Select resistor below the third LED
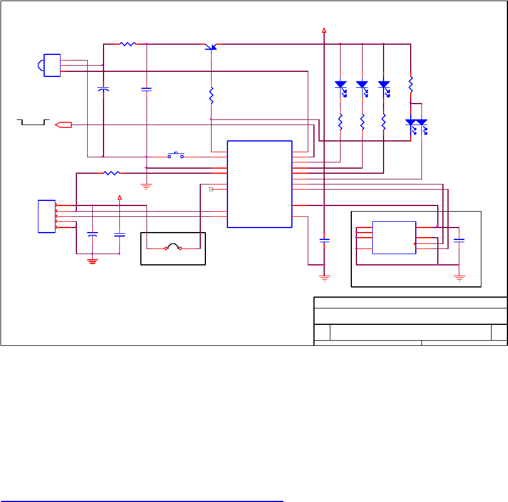This screenshot has height=502, width=508. (384, 122)
